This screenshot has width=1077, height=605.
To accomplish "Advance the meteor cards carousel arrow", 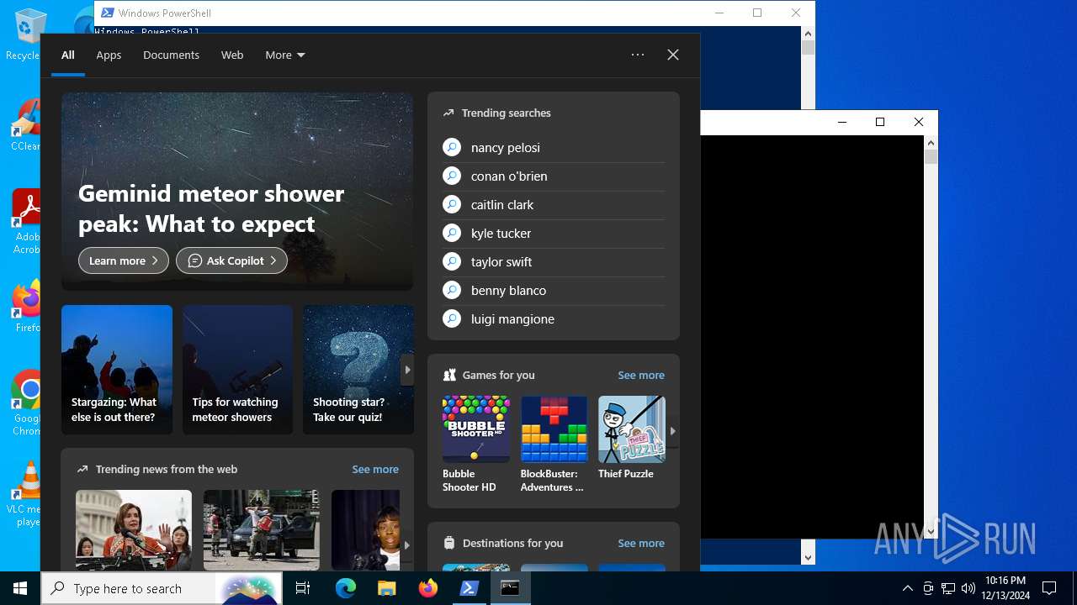I will coord(407,370).
